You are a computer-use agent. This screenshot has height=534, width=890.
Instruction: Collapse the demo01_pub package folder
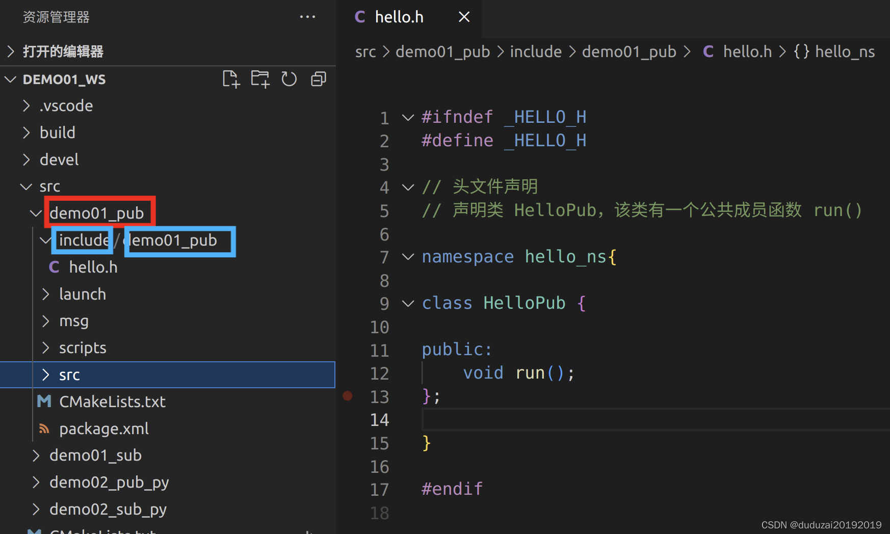36,213
